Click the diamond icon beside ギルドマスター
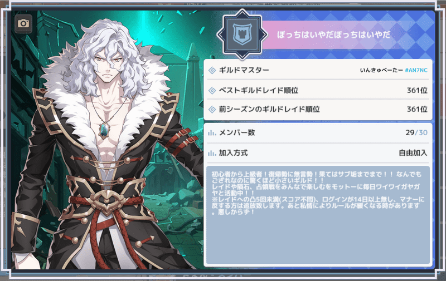The image size is (446, 281). click(x=212, y=70)
